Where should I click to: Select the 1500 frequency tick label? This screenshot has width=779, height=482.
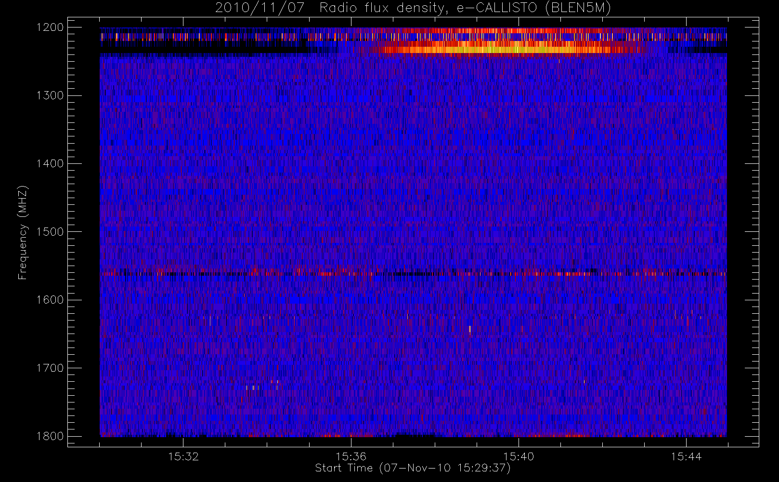[x=50, y=232]
